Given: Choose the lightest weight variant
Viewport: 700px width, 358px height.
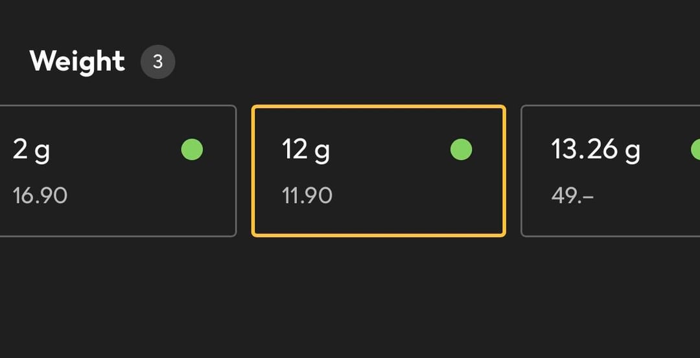Looking at the screenshot, I should tap(117, 171).
